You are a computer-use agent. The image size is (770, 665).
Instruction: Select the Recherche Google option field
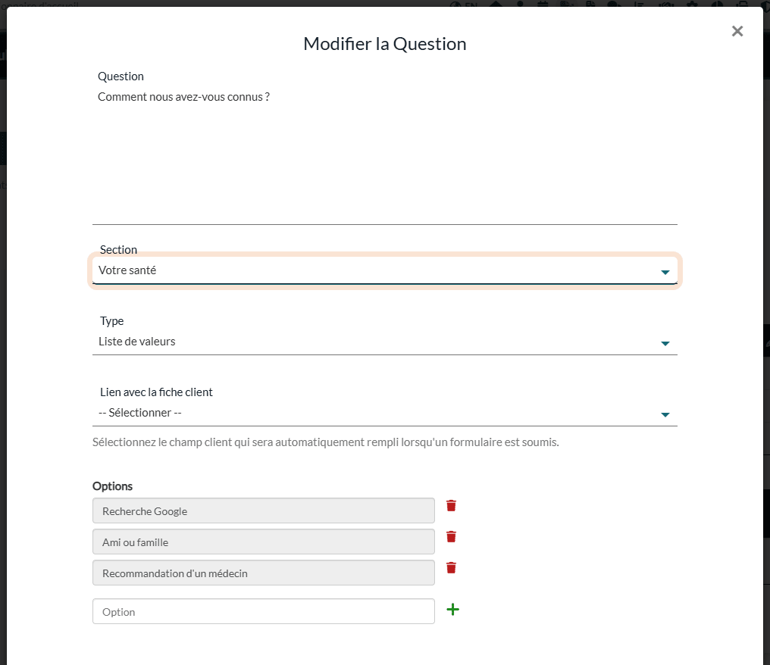tap(264, 511)
